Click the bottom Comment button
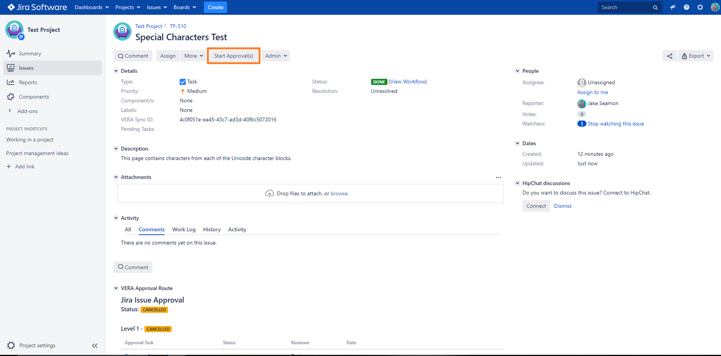Screen dimensions: 721x356 [133, 267]
